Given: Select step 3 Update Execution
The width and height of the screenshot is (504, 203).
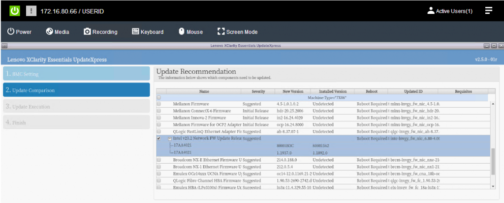Looking at the screenshot, I should 76,106.
